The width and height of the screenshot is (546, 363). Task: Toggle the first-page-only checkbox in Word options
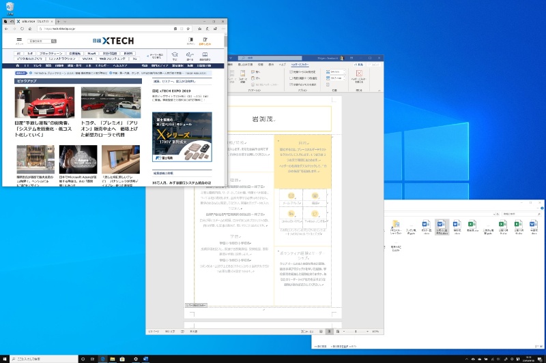pyautogui.click(x=291, y=72)
